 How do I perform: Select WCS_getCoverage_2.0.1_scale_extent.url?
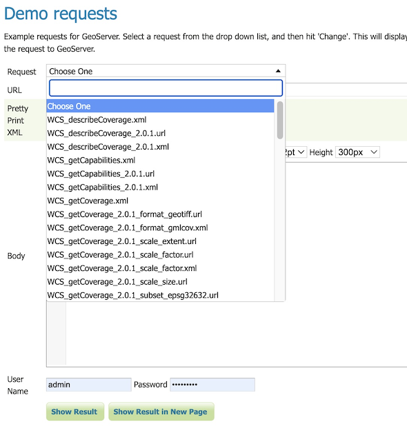160,241
